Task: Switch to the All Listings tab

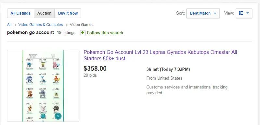Action: (x=20, y=13)
